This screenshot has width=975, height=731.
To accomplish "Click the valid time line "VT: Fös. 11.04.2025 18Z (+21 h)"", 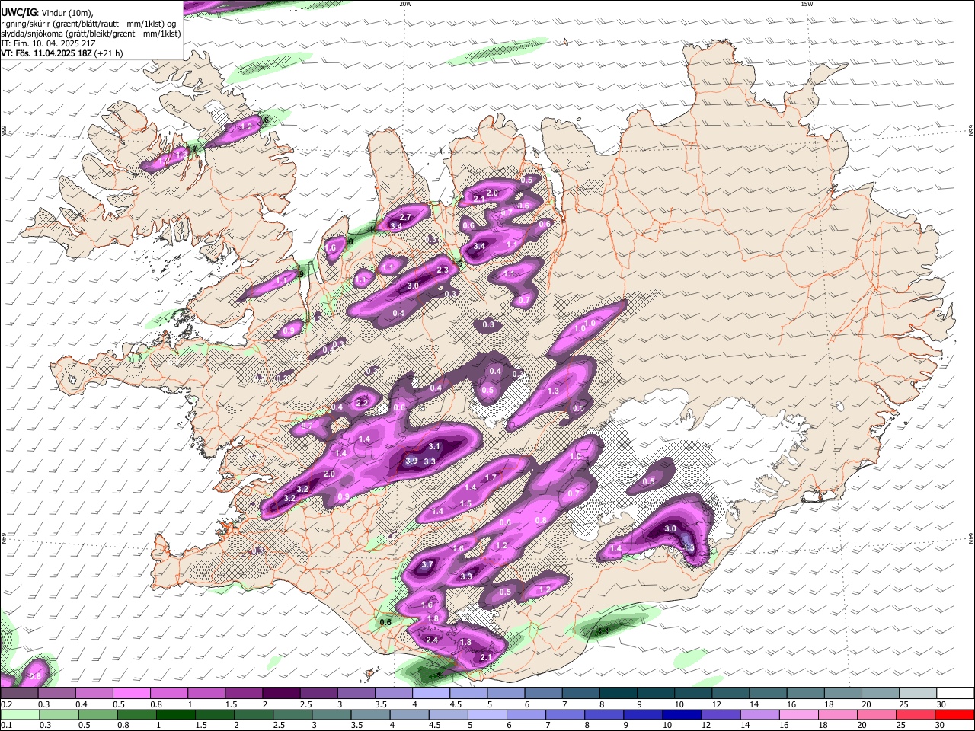I will (62, 53).
